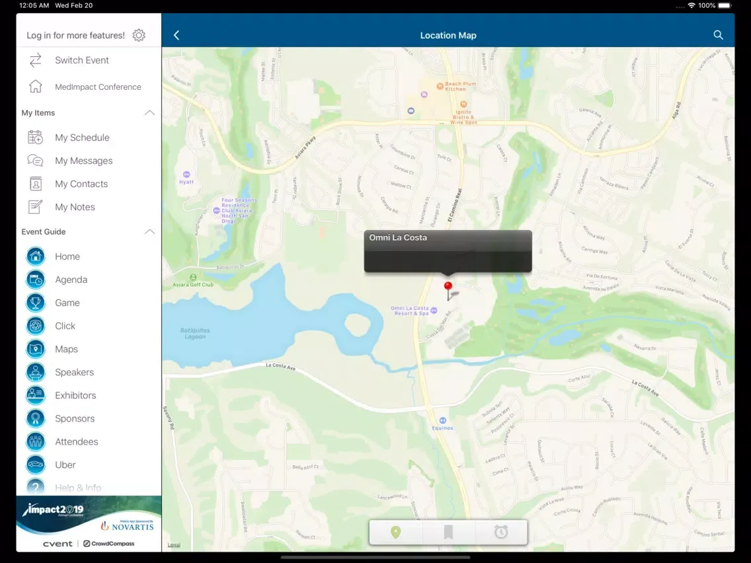Tap the Game trophy icon
751x563 pixels.
point(36,303)
